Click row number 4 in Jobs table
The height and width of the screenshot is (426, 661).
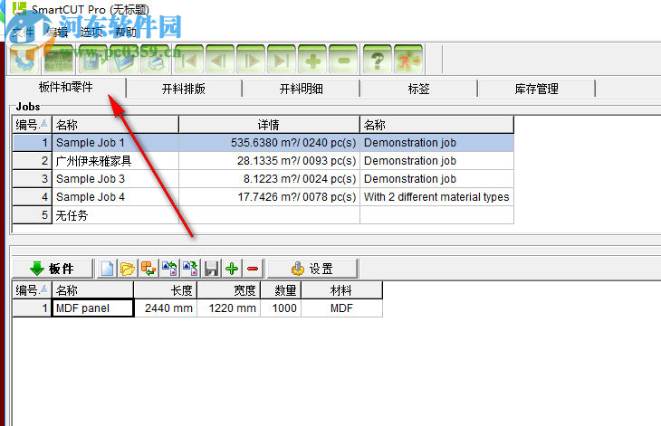(32, 197)
